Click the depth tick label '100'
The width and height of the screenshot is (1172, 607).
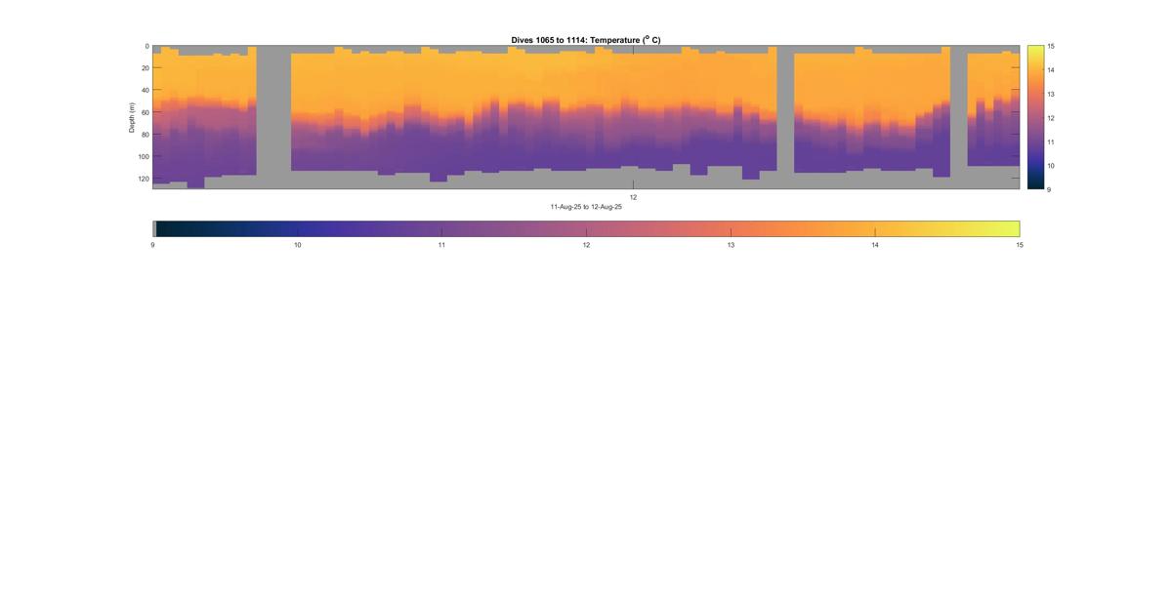[x=143, y=156]
